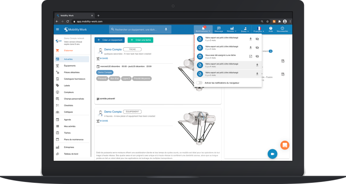Click the robot image in the equipment card
This screenshot has width=346, height=184.
coord(197,129)
